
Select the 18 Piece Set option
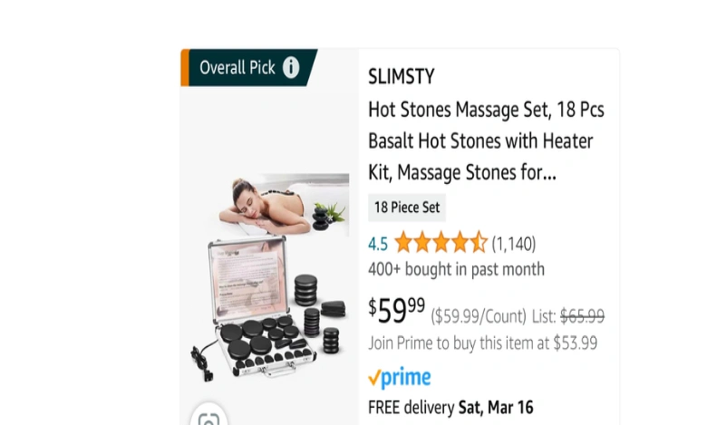tap(407, 208)
